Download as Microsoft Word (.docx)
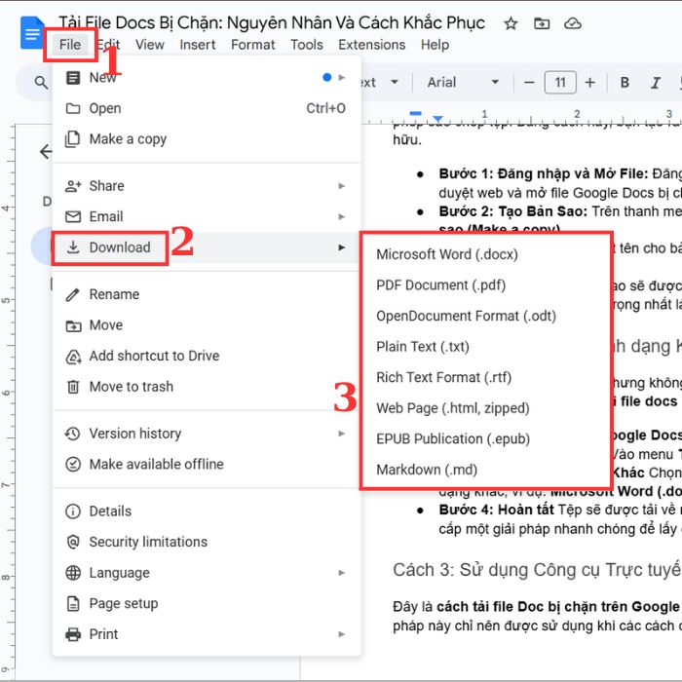 click(x=486, y=254)
